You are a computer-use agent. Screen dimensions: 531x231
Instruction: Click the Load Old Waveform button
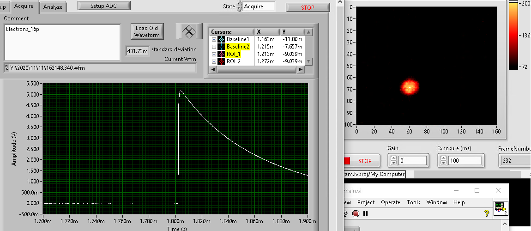(x=147, y=31)
